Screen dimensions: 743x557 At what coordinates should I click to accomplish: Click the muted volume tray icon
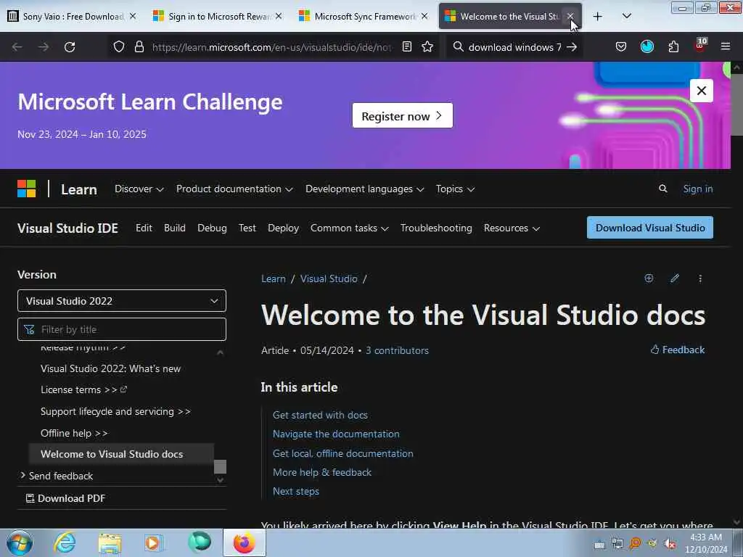click(670, 544)
